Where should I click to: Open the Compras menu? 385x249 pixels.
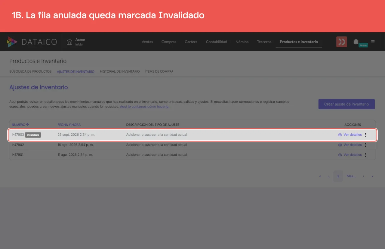169,42
